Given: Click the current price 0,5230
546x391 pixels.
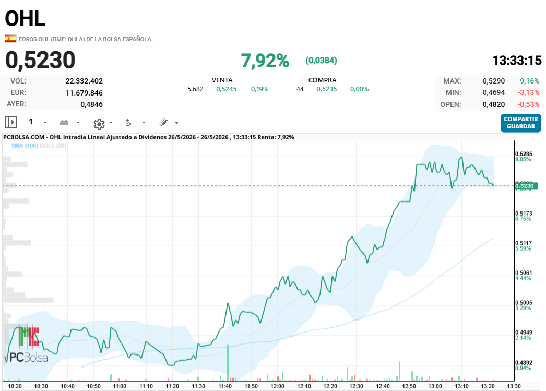Looking at the screenshot, I should pos(40,60).
